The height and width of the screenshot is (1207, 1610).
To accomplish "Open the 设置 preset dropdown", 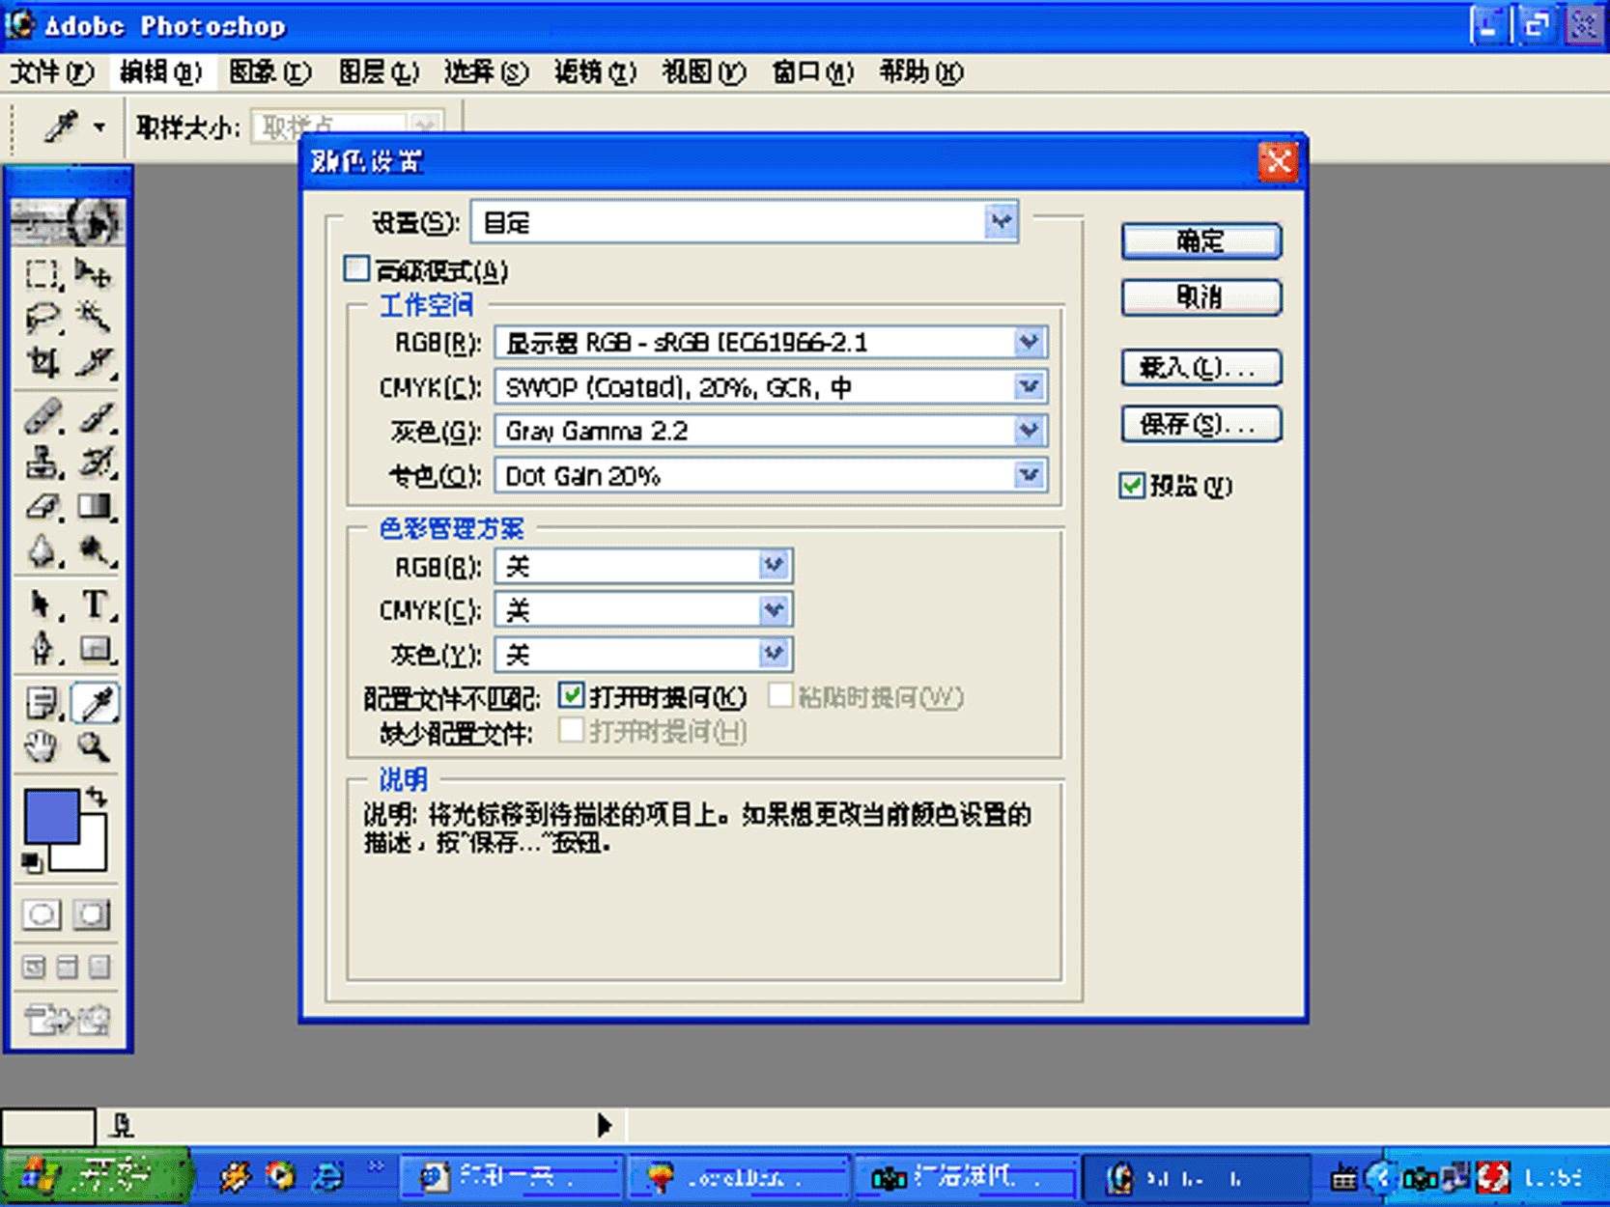I will pos(1001,222).
